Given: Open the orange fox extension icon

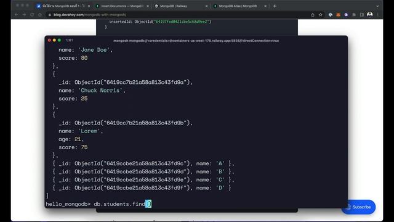Looking at the screenshot, I should 338,15.
